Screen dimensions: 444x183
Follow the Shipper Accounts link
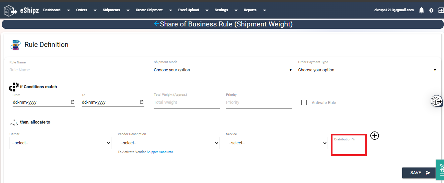coord(160,152)
